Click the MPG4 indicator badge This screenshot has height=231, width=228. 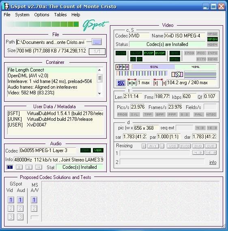pyautogui.click(x=213, y=39)
